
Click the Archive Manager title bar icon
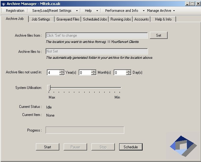pos(3,4)
